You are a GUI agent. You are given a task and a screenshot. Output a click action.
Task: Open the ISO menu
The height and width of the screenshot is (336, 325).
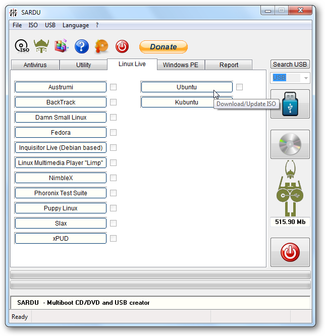pos(33,25)
